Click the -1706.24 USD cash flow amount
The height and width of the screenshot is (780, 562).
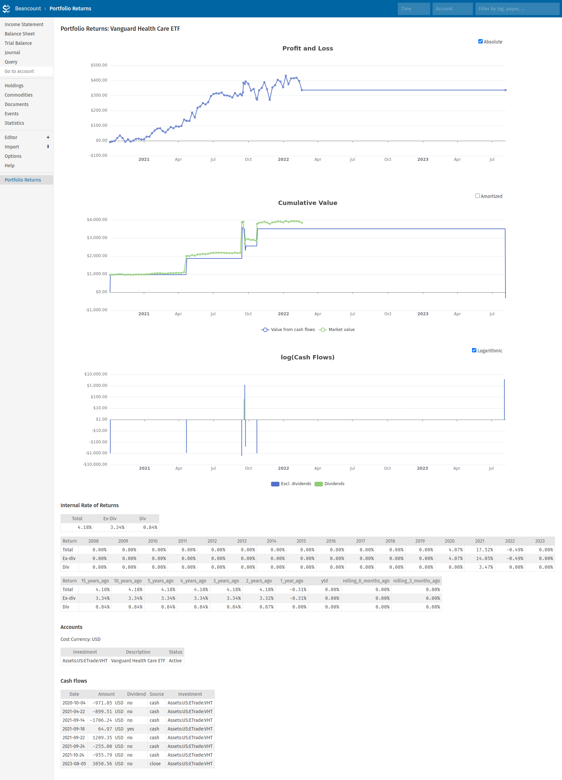(x=106, y=720)
